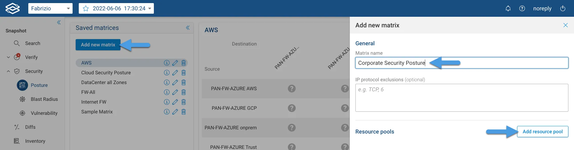Click the power logout icon
This screenshot has height=150, width=574.
click(x=563, y=8)
